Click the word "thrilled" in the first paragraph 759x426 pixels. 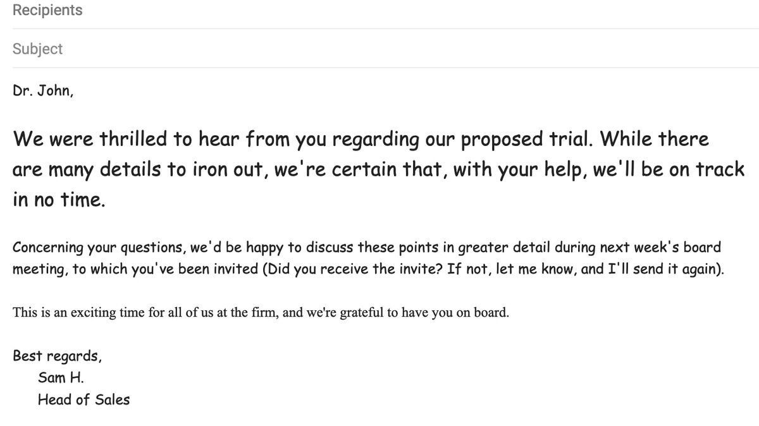135,139
